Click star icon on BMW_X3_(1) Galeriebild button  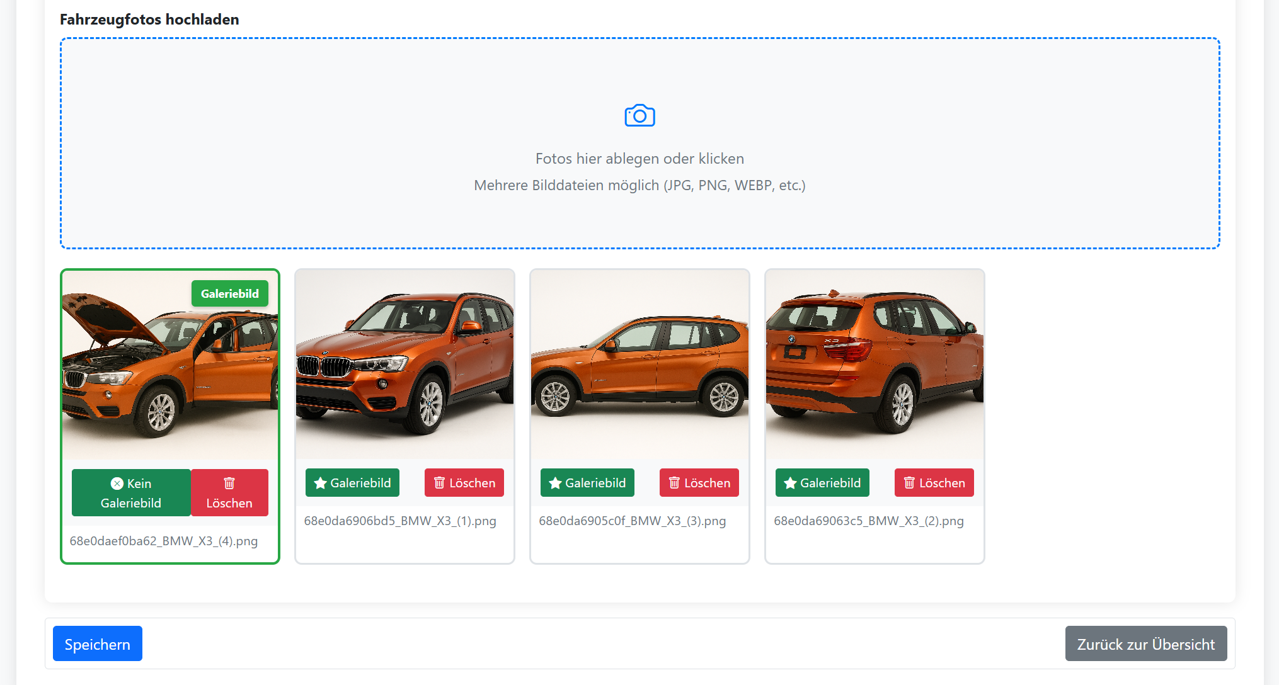(320, 483)
